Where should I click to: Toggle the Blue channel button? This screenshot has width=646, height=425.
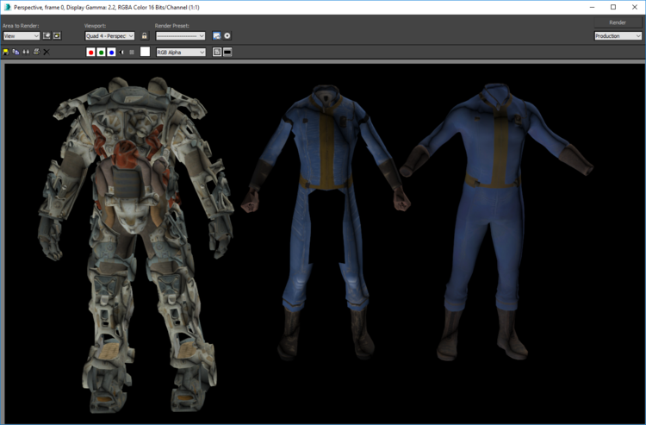pyautogui.click(x=112, y=53)
